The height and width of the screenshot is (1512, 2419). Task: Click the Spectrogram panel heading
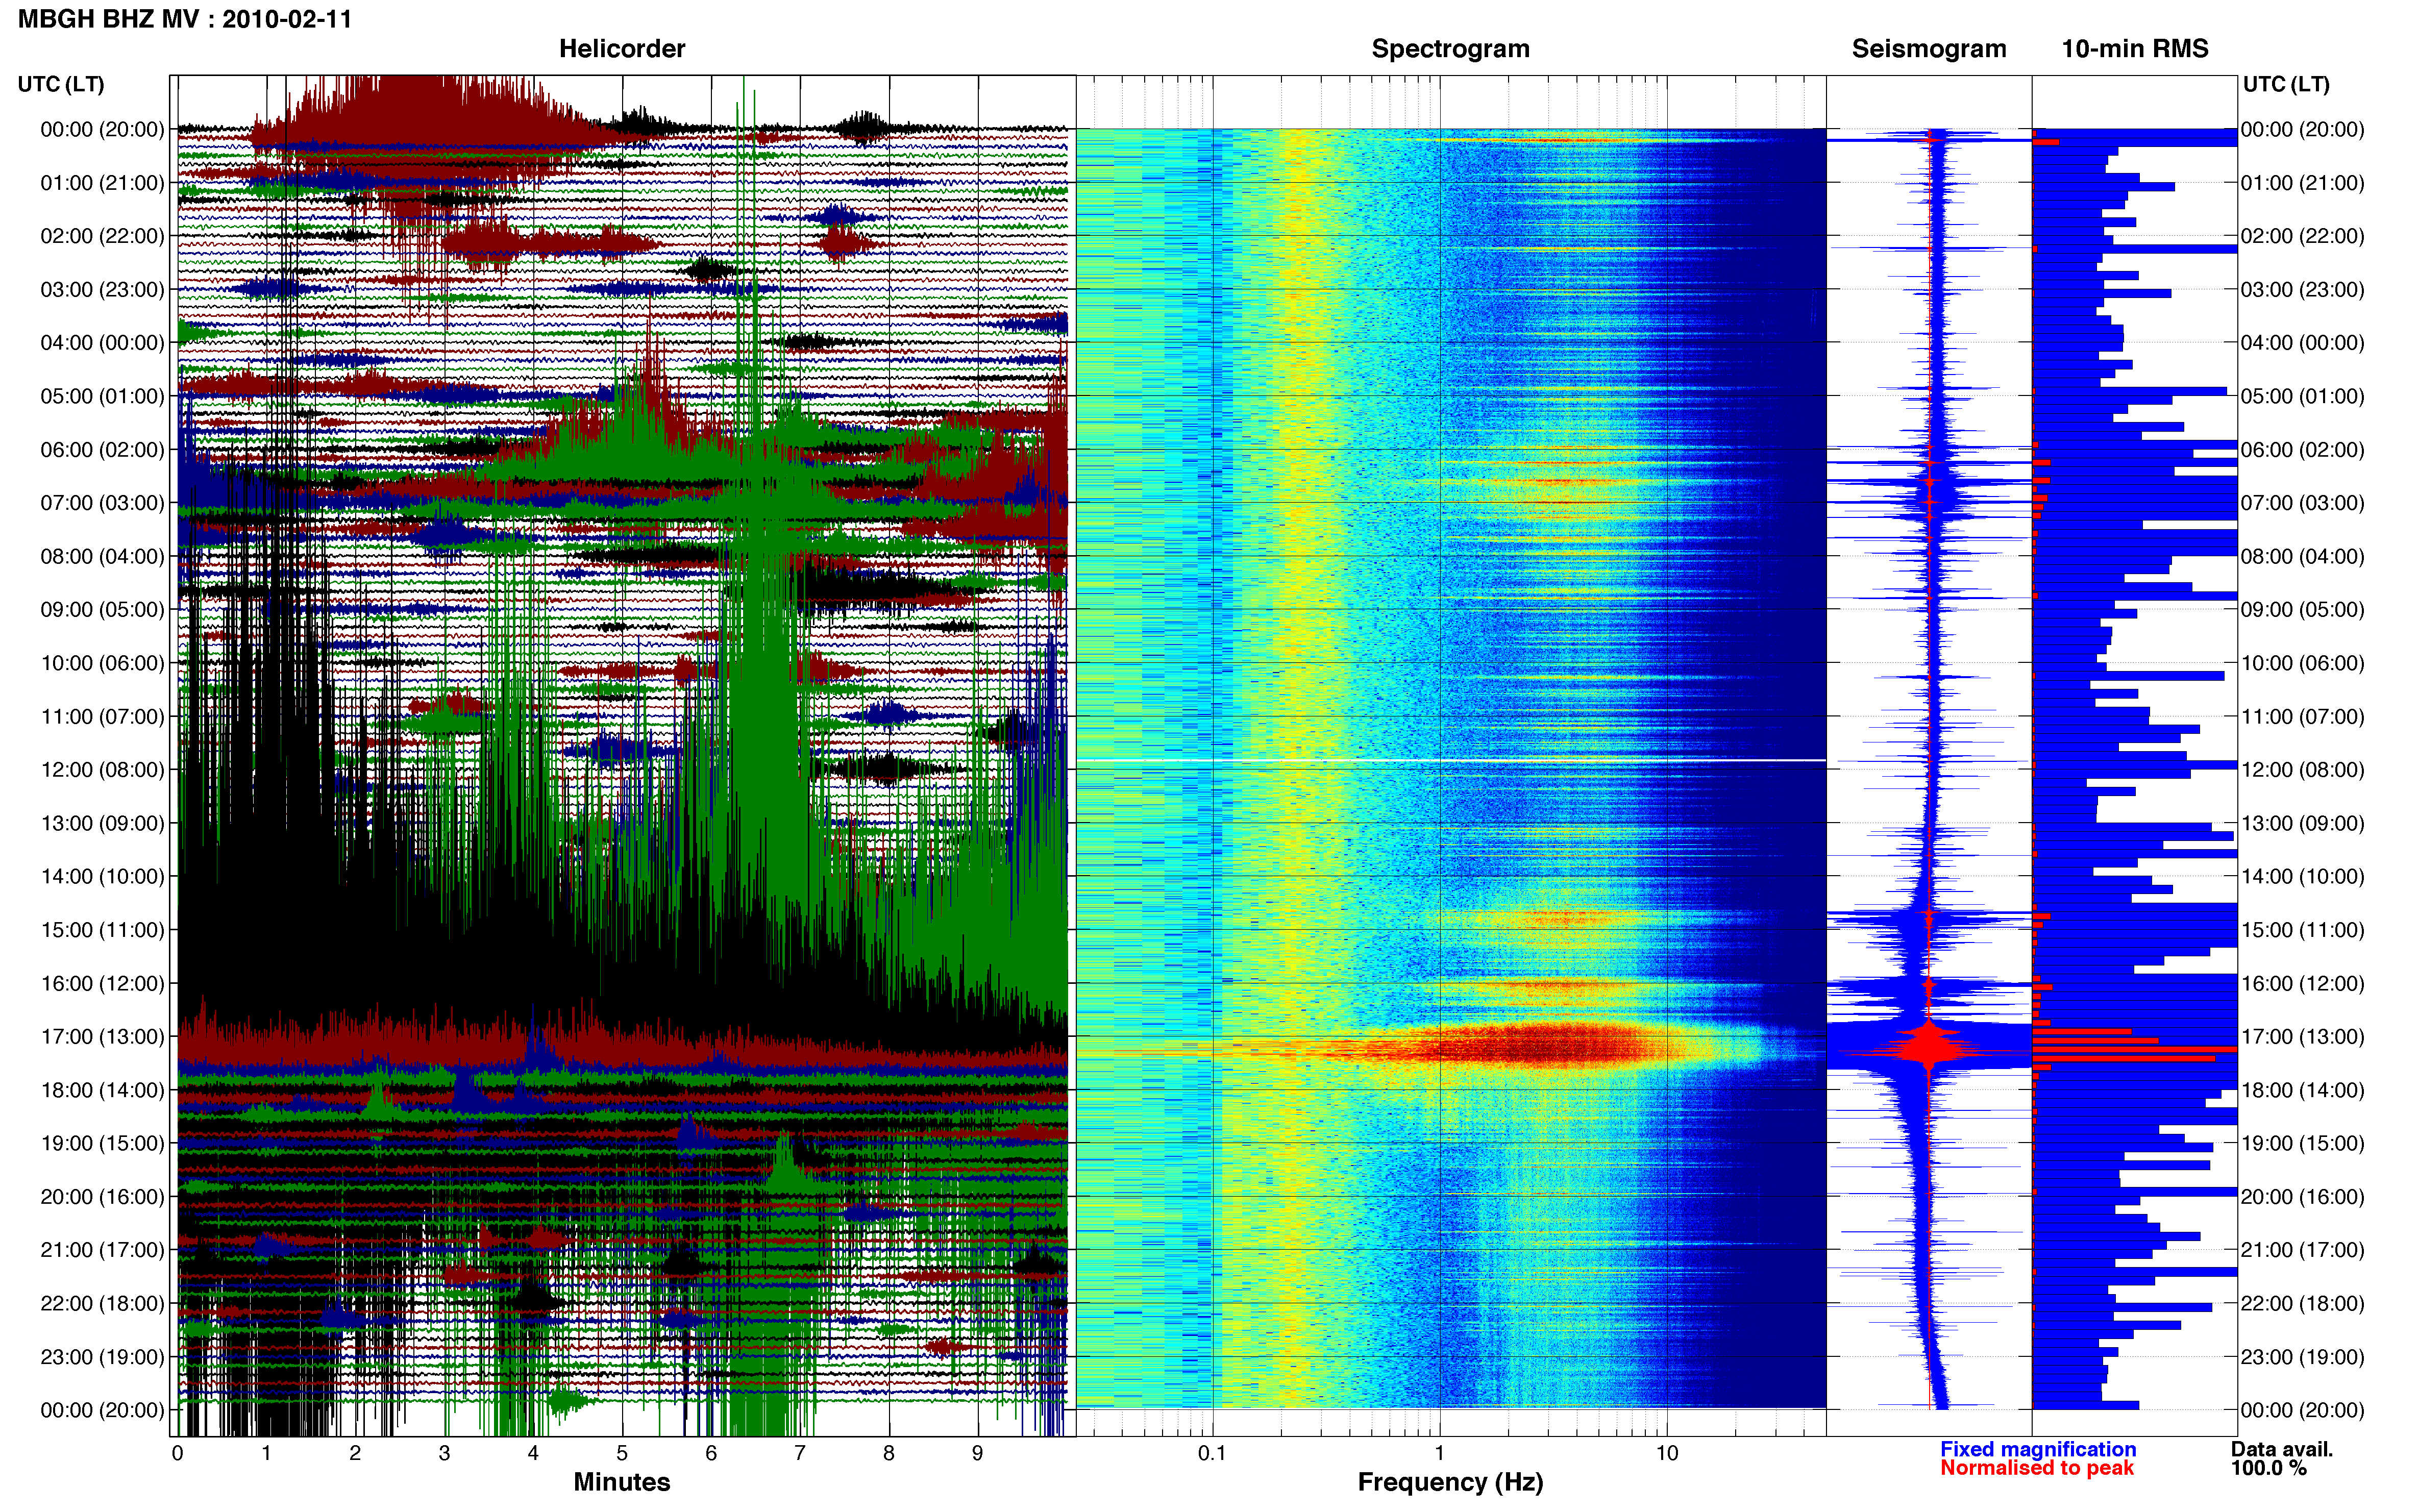coord(1450,49)
